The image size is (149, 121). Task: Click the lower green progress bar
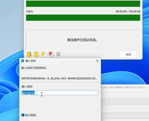coord(83,18)
